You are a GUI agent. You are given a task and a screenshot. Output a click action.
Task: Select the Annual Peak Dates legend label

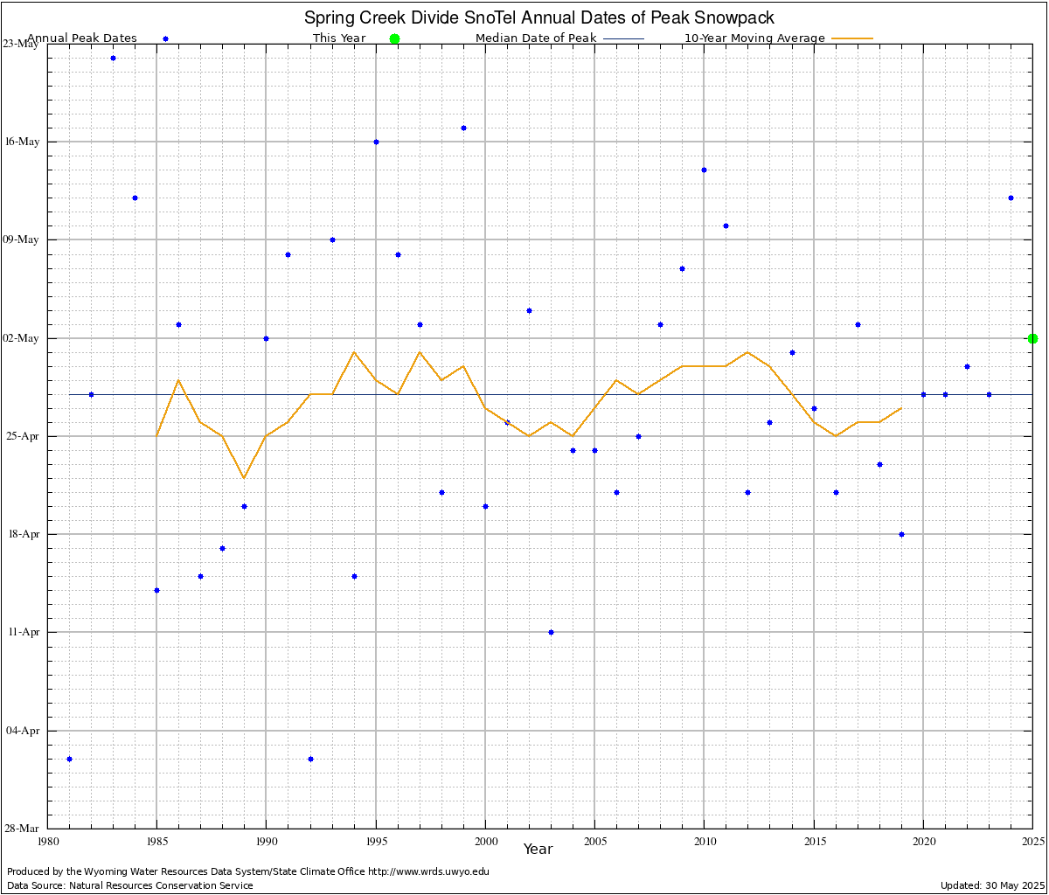(x=82, y=38)
